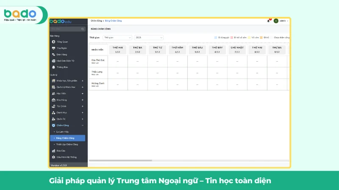Click the Chấm Công attendance icon
The image size is (339, 190).
coord(53,125)
